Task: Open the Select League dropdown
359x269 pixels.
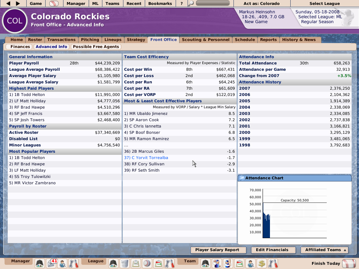Action: coord(324,4)
